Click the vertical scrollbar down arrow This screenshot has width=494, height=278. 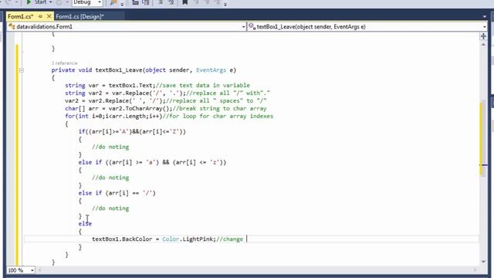pyautogui.click(x=483, y=262)
